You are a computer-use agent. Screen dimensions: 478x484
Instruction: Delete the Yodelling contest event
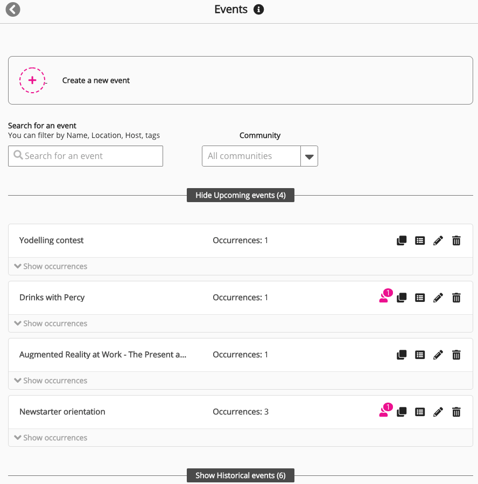click(456, 241)
